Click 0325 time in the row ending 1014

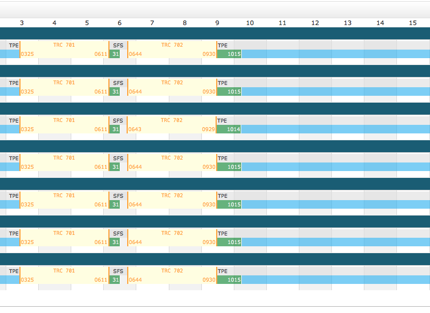coord(27,129)
